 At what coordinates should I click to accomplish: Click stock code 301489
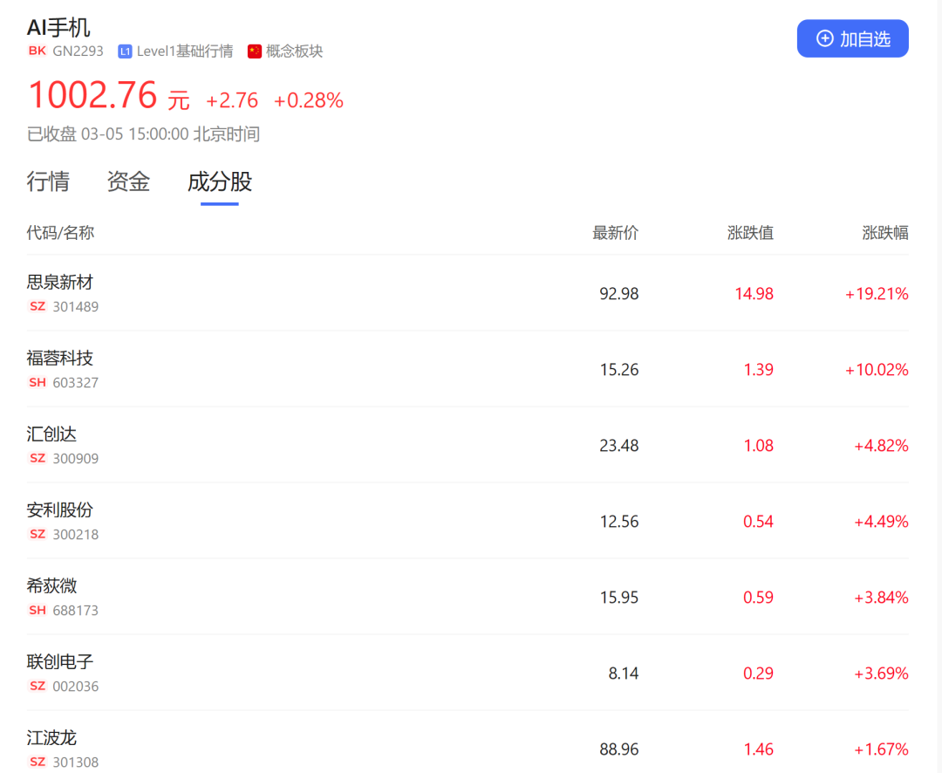[76, 306]
